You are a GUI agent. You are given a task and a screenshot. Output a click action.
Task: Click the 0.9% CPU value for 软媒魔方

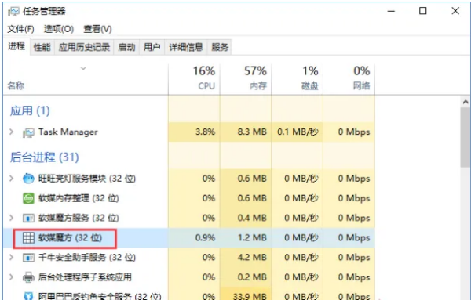(x=205, y=237)
